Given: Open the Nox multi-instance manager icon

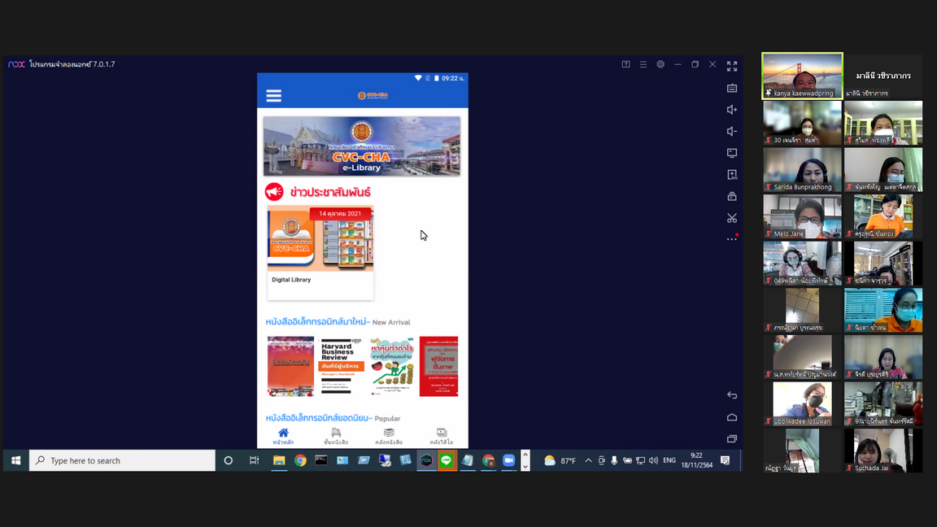Looking at the screenshot, I should click(732, 196).
